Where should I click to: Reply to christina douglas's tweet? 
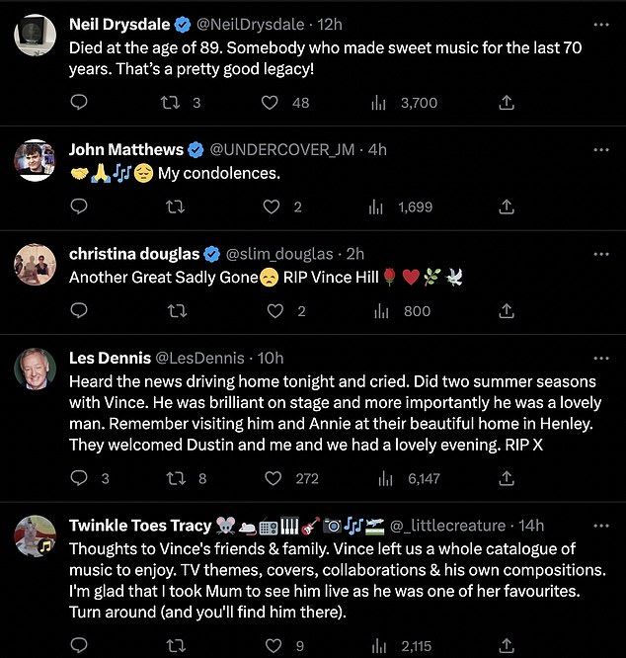point(80,311)
